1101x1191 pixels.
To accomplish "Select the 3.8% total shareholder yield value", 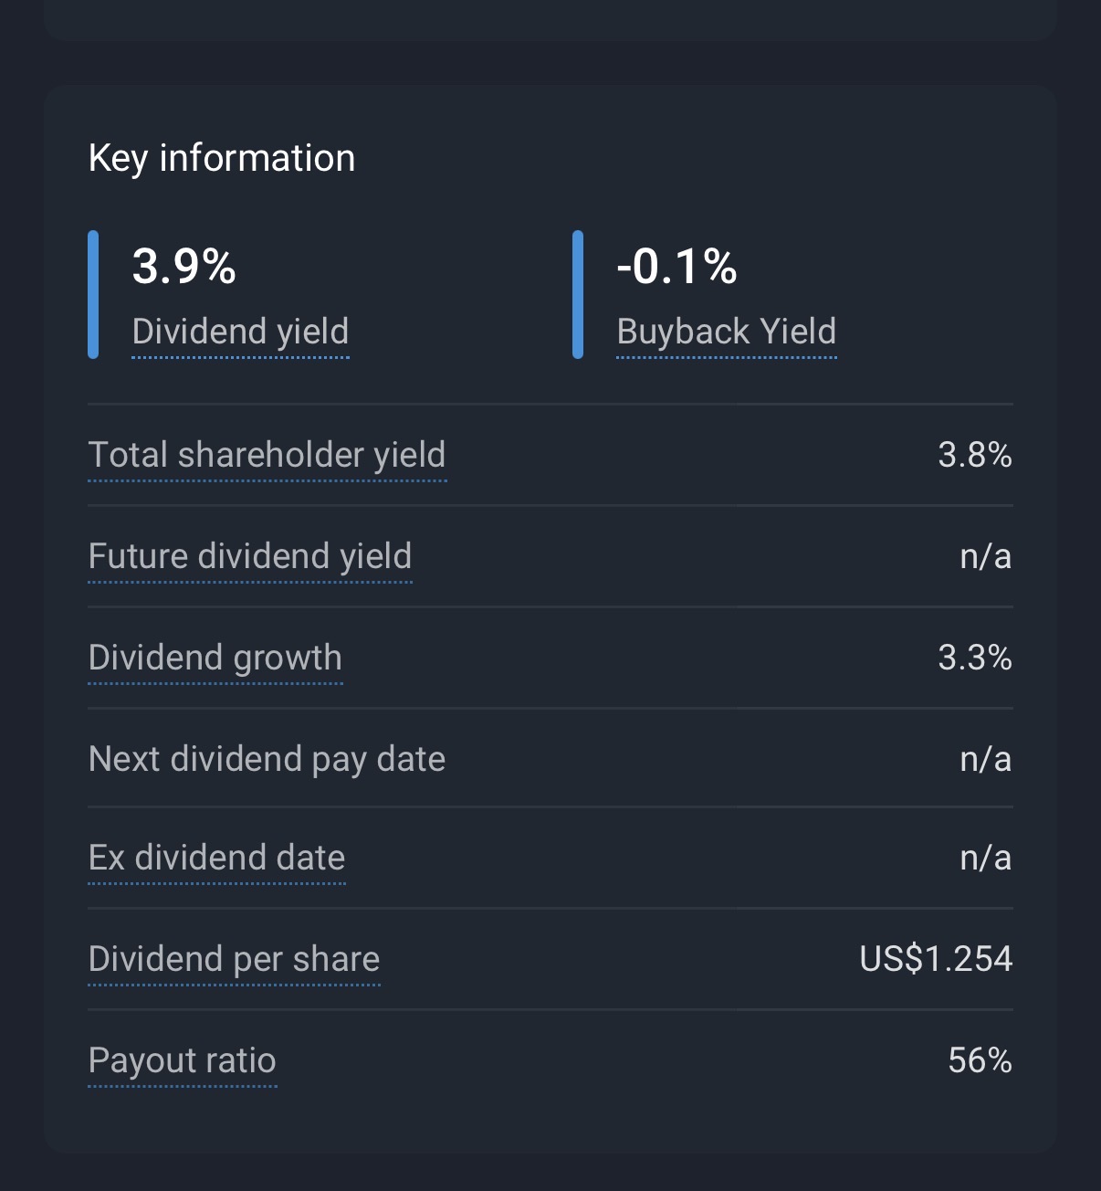I will (x=975, y=455).
